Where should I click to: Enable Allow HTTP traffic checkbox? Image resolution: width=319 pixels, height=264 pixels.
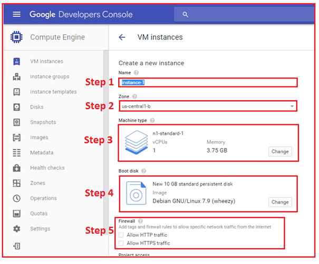click(x=121, y=235)
